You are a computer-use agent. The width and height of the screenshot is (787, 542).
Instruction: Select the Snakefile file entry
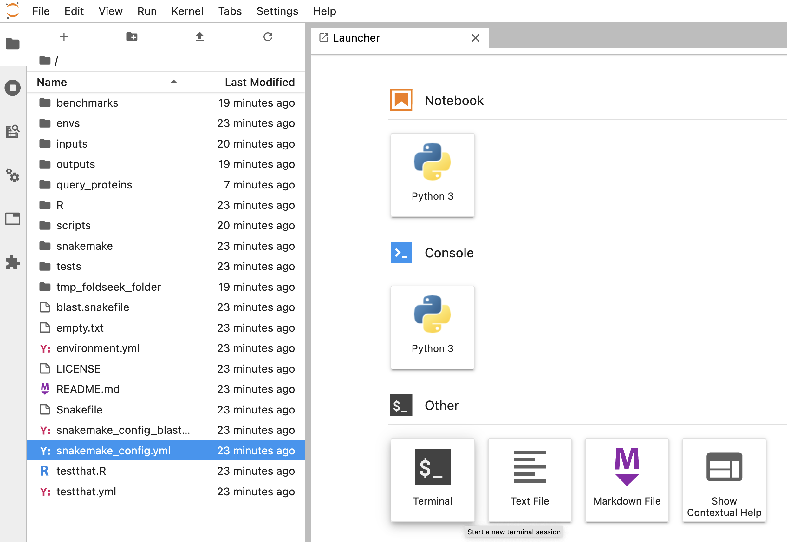point(79,410)
